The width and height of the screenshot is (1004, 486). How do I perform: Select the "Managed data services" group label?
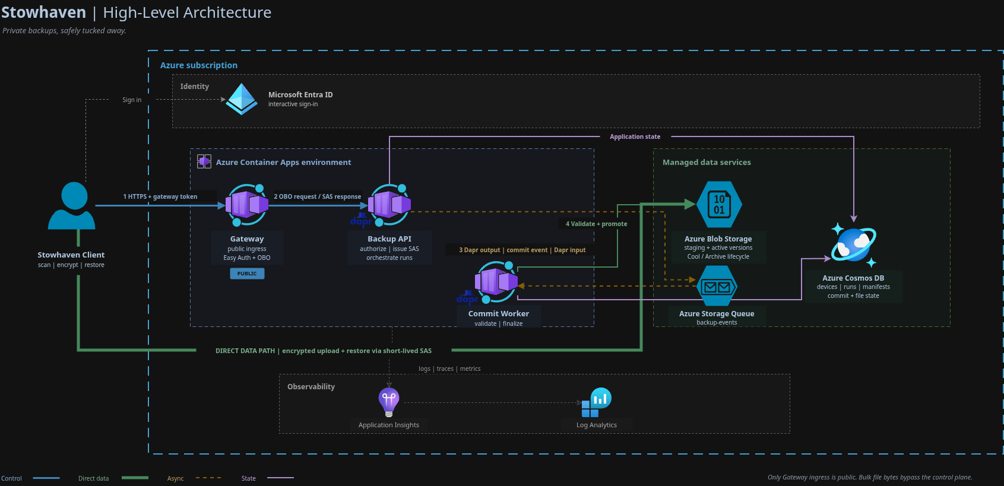coord(707,162)
